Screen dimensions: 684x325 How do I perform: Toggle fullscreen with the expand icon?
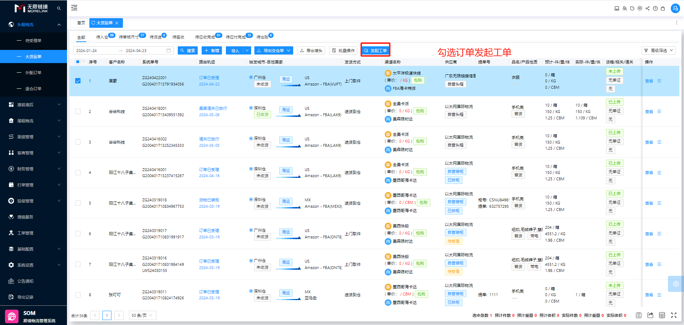coord(674,315)
